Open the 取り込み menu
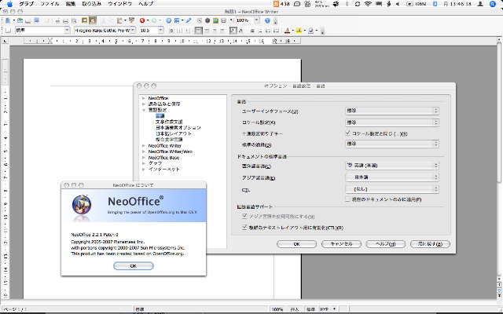503x314 pixels. click(91, 4)
